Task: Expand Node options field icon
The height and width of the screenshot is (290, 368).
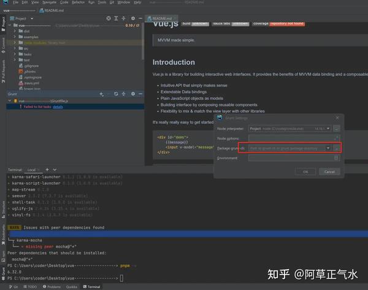Action: (336, 138)
